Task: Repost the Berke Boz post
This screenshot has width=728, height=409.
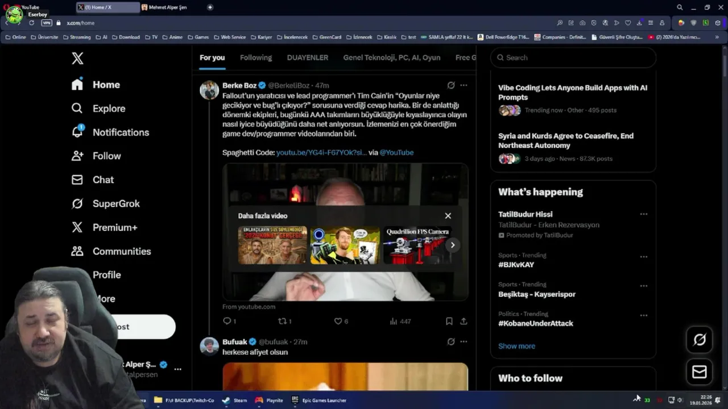Action: click(x=284, y=321)
